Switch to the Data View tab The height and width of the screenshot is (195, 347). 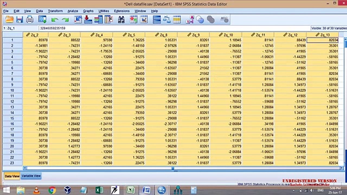[12, 176]
